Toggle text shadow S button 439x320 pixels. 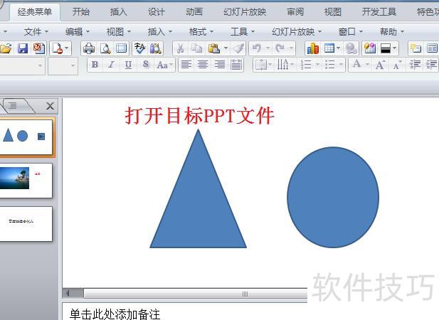click(x=146, y=65)
